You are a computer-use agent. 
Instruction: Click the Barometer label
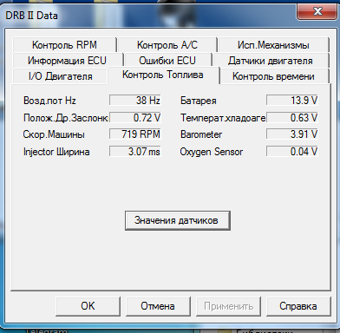[x=201, y=134]
